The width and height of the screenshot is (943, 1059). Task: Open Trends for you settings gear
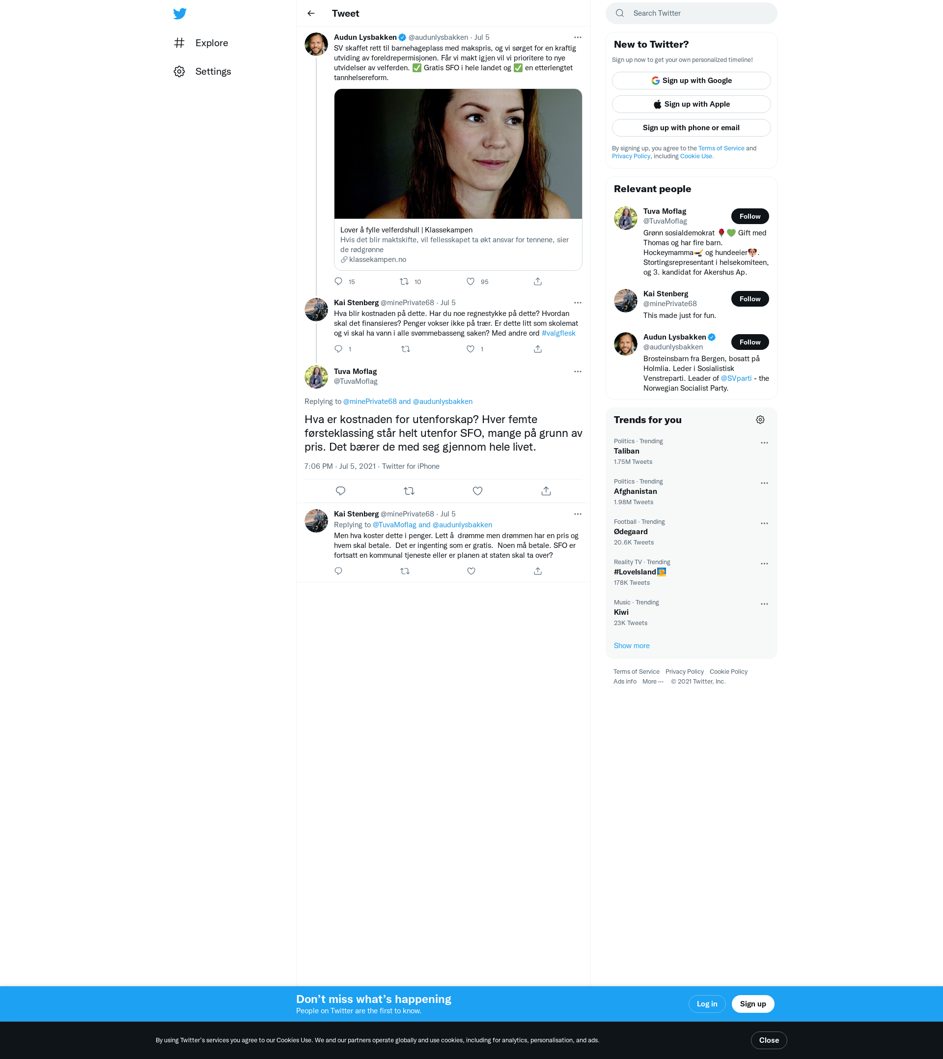[760, 420]
